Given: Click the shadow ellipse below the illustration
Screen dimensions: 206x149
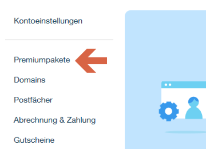Looking at the screenshot, I should tap(185, 132).
